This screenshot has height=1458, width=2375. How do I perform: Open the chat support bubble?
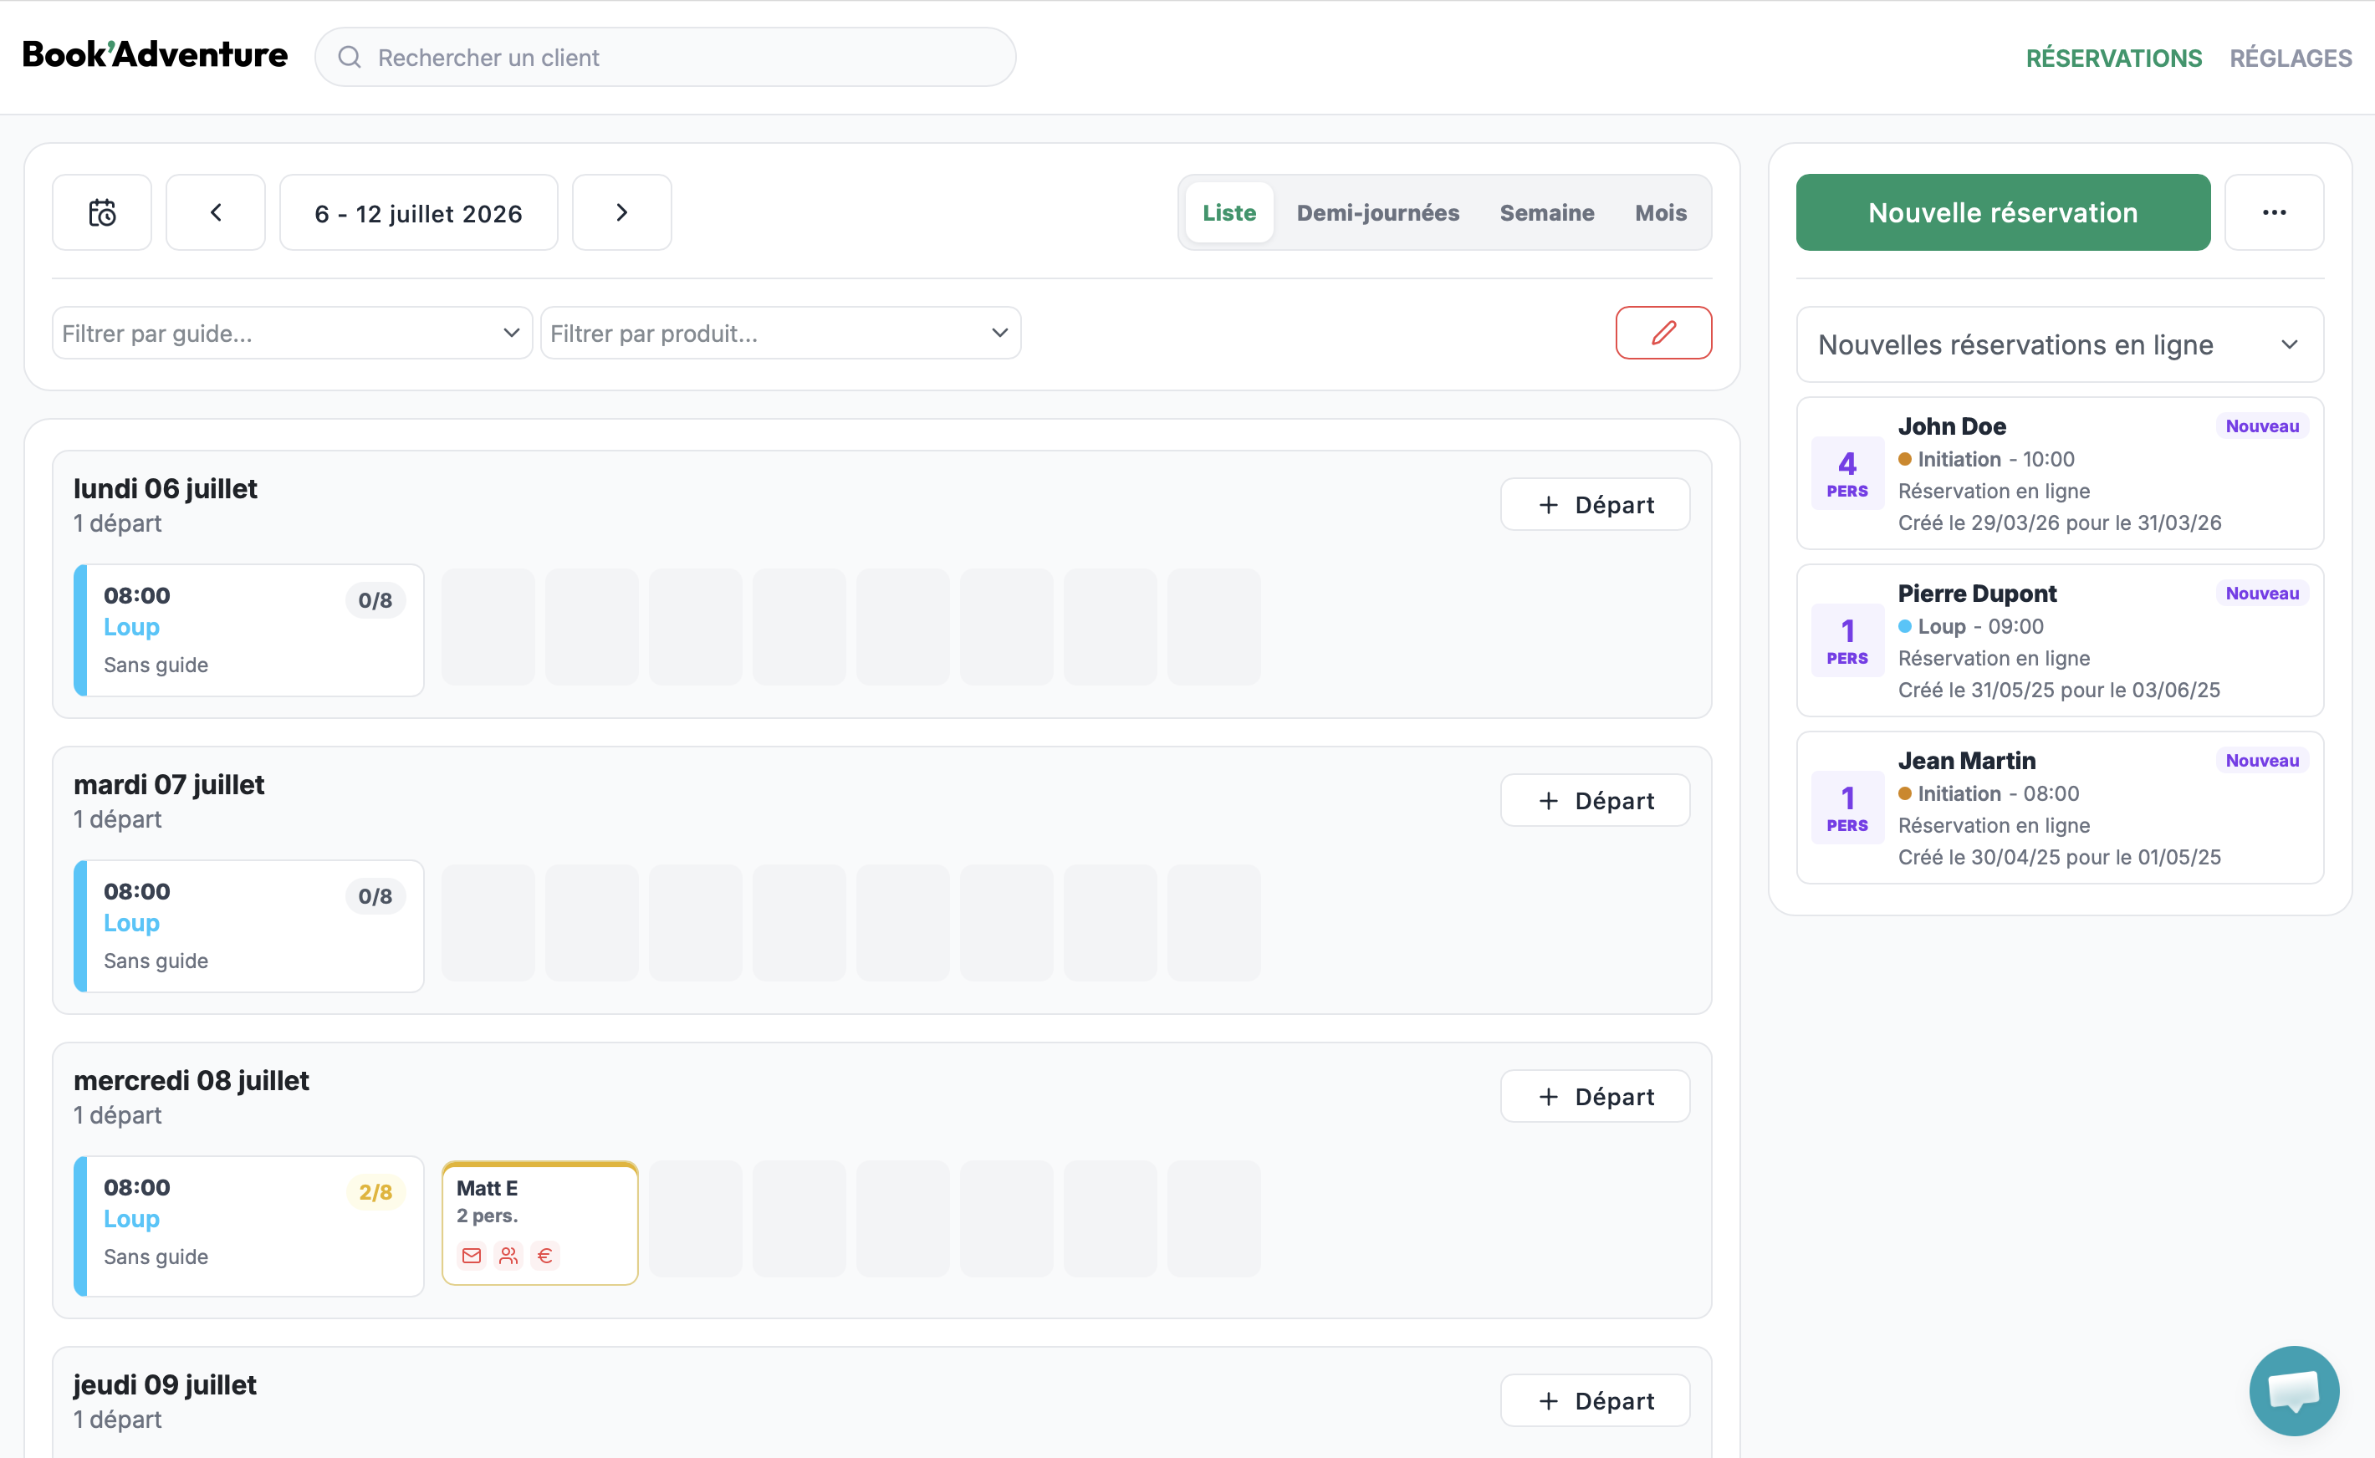(x=2294, y=1390)
